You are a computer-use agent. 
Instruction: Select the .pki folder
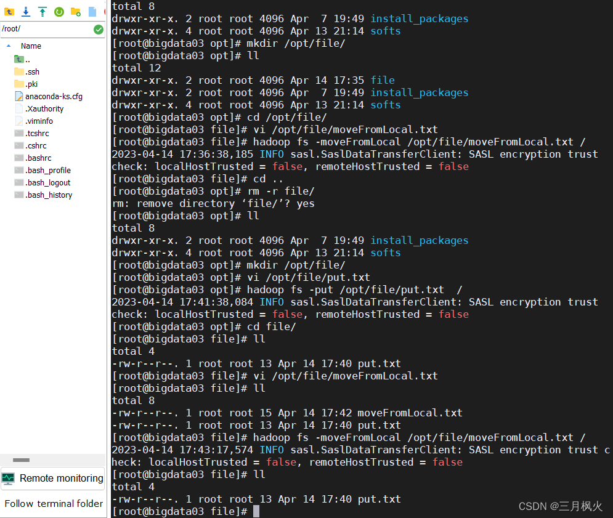(x=26, y=84)
